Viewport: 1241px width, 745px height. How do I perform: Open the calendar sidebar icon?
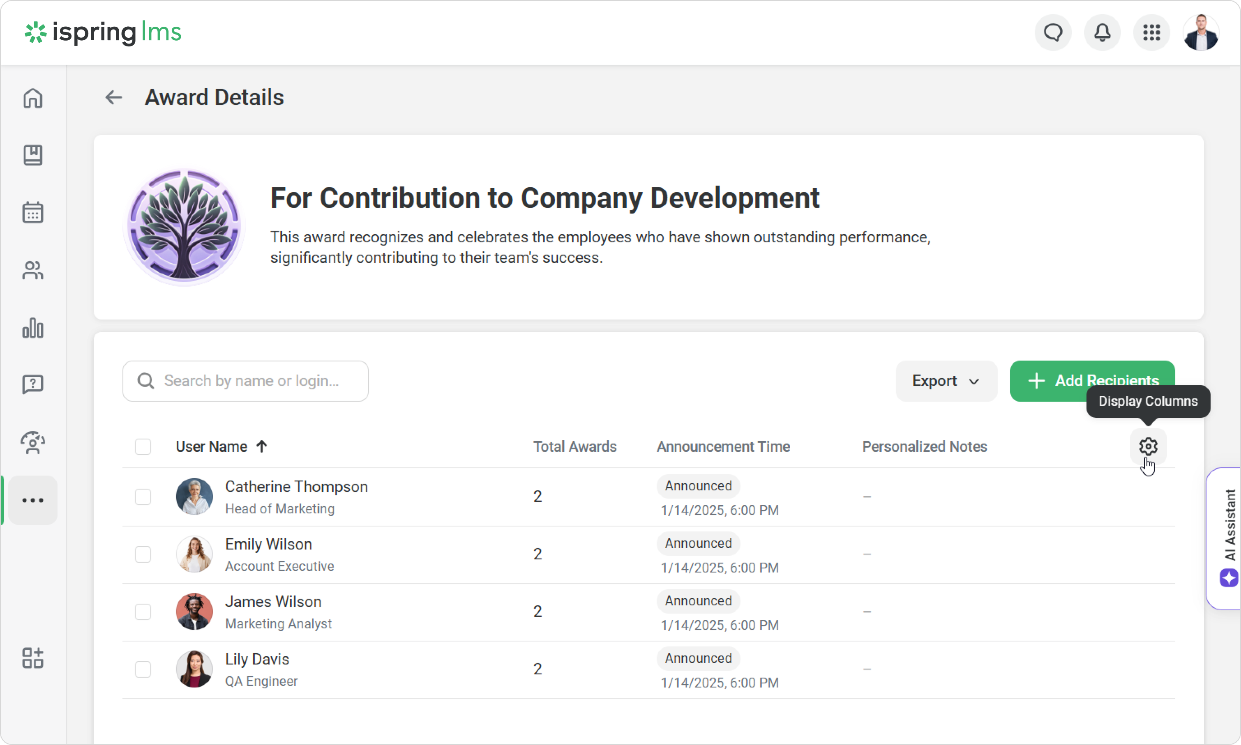32,212
